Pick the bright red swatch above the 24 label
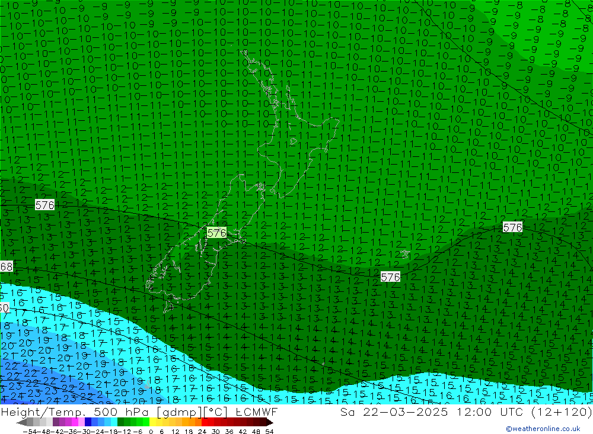This screenshot has height=434, width=593. [x=205, y=422]
